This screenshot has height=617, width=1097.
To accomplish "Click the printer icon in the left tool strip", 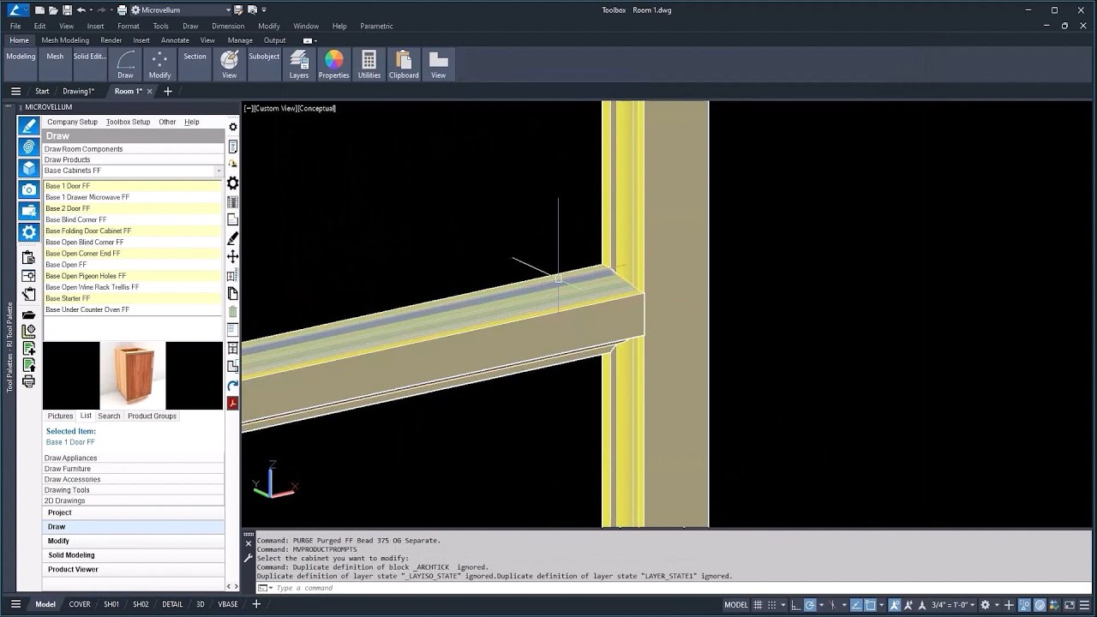I will coord(29,382).
